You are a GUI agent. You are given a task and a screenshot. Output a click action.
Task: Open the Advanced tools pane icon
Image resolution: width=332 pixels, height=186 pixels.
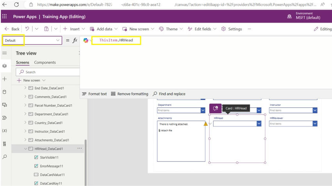click(x=4, y=144)
